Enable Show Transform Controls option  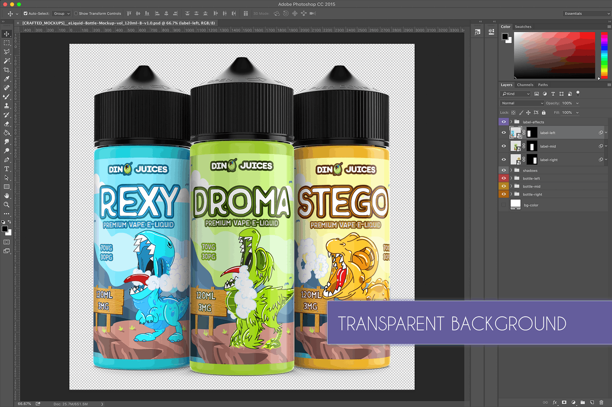(x=76, y=13)
